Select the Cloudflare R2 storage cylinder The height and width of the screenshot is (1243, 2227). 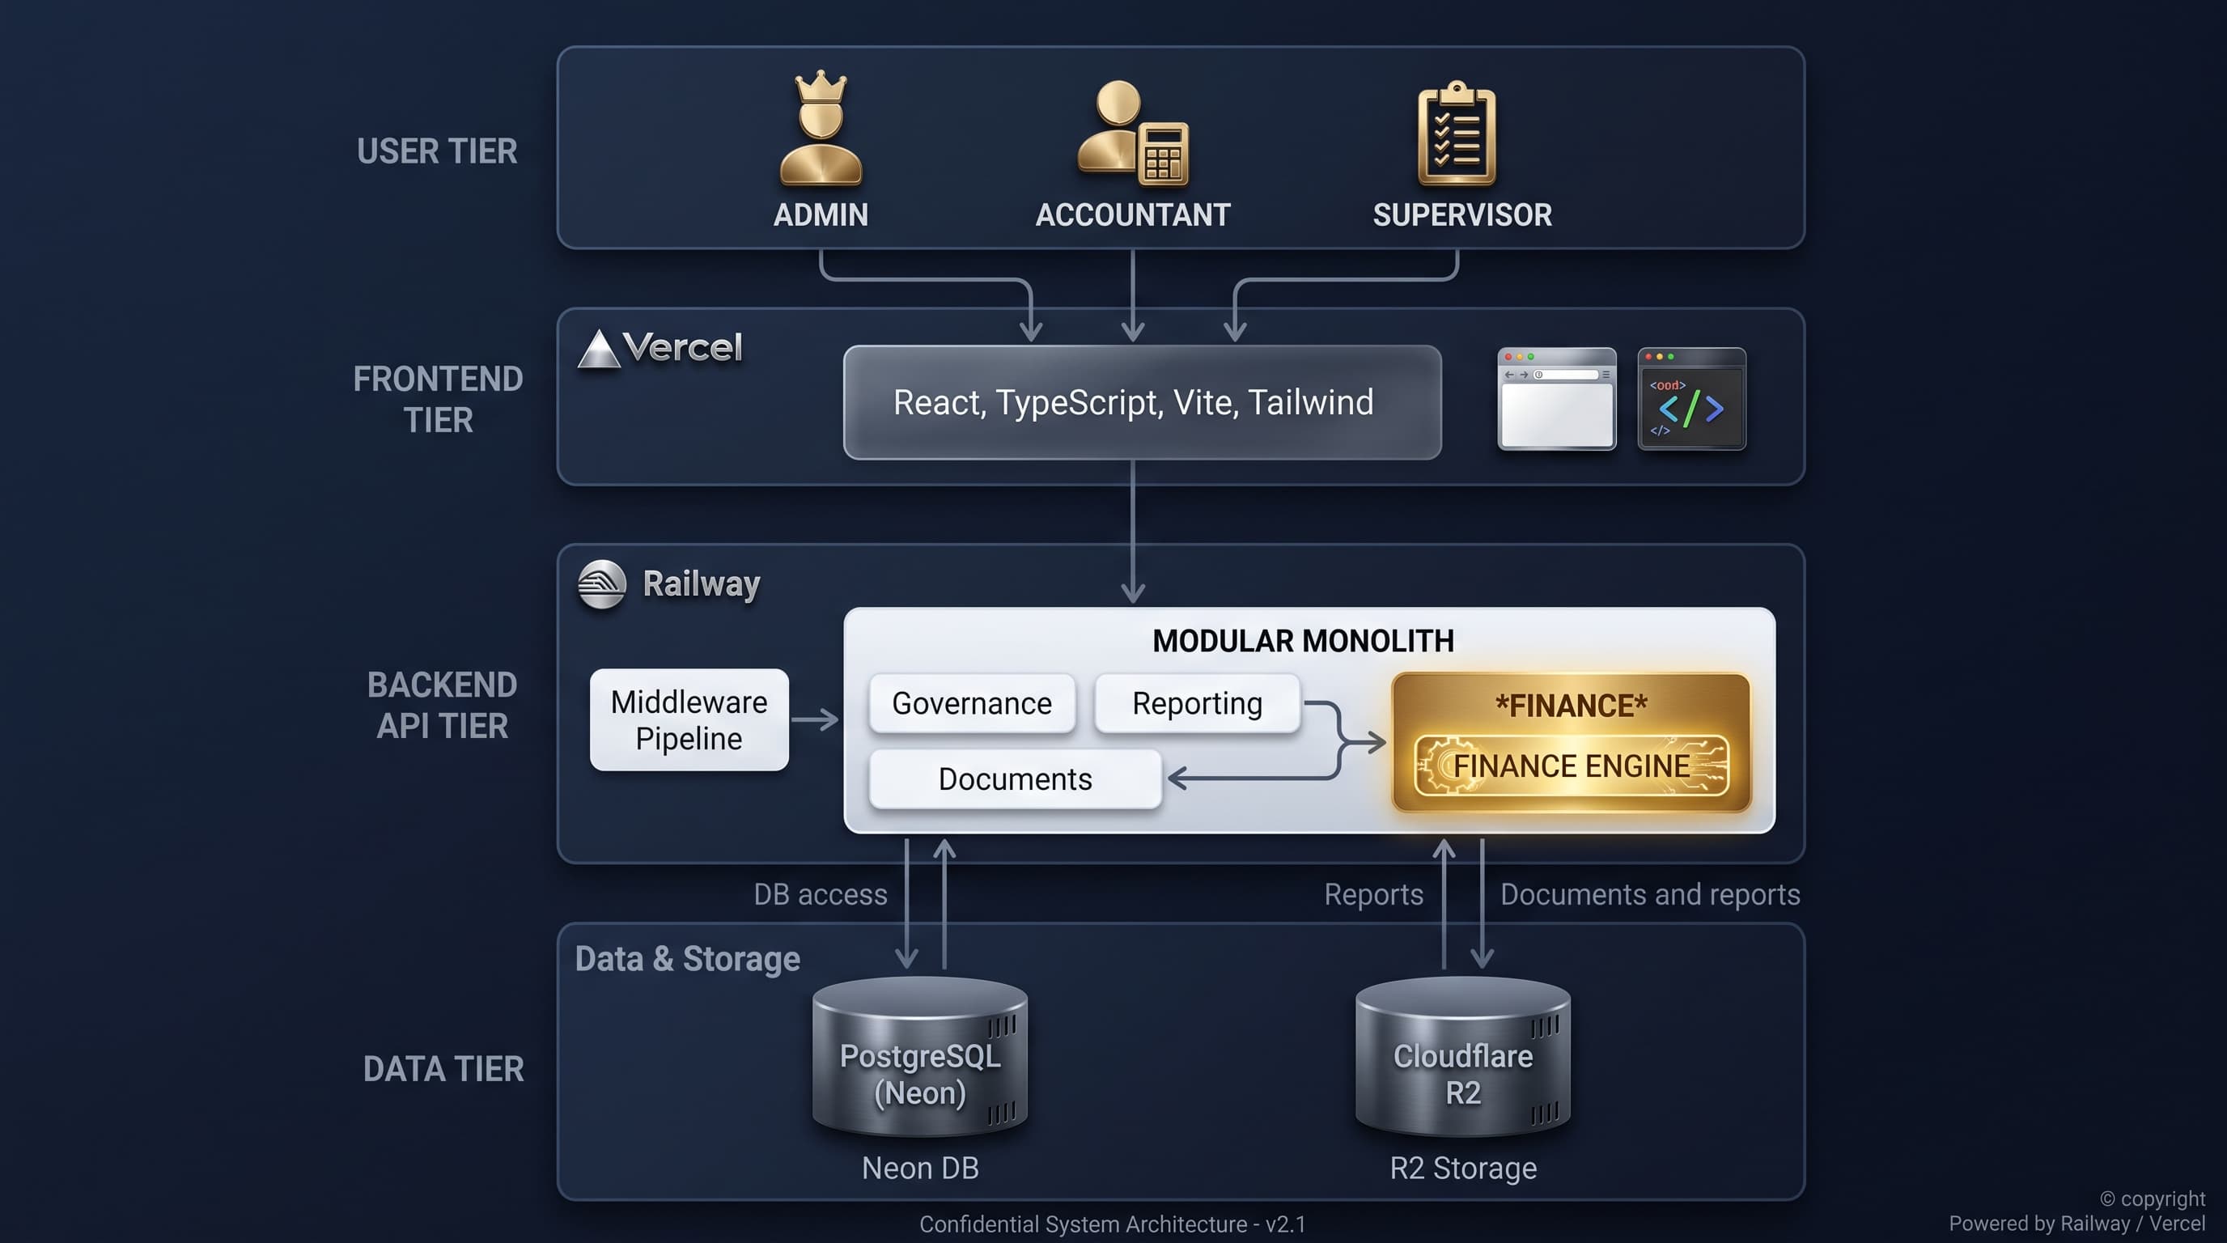tap(1463, 1056)
